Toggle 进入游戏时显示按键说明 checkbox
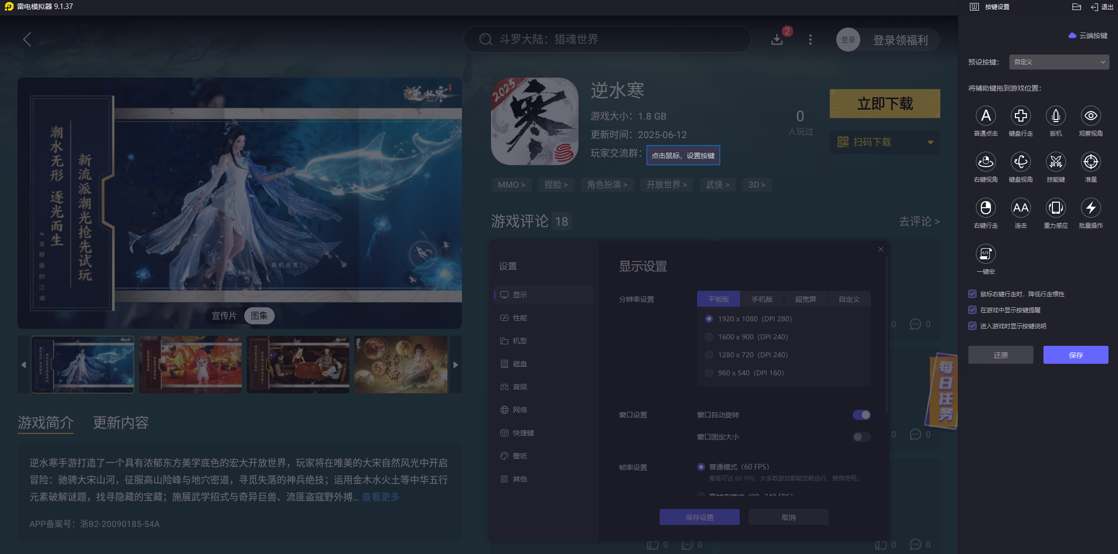The height and width of the screenshot is (554, 1118). click(x=972, y=326)
